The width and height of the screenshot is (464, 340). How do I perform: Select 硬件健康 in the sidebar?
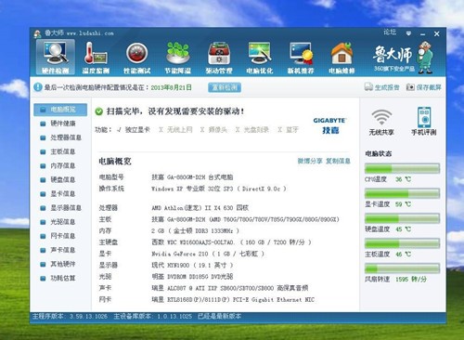coord(60,124)
